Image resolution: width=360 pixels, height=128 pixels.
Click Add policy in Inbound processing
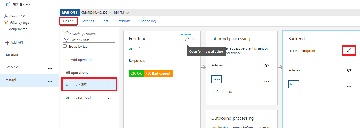[x=222, y=92]
